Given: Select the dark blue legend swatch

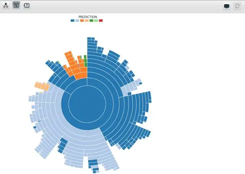Looking at the screenshot, I should point(72,20).
